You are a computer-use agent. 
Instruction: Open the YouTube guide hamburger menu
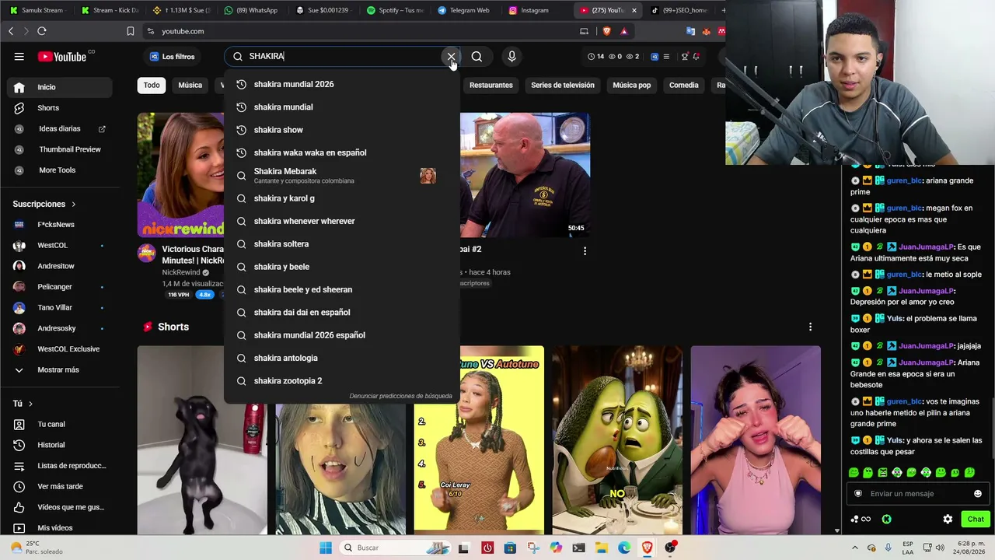pyautogui.click(x=19, y=56)
